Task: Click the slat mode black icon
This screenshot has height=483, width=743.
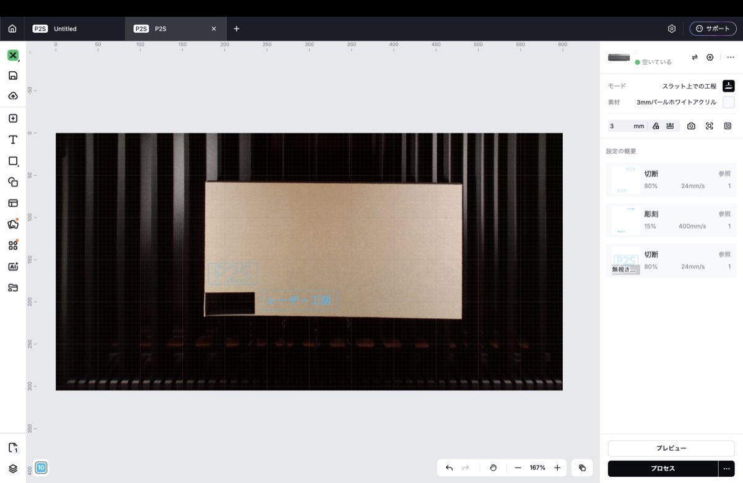Action: (x=729, y=86)
